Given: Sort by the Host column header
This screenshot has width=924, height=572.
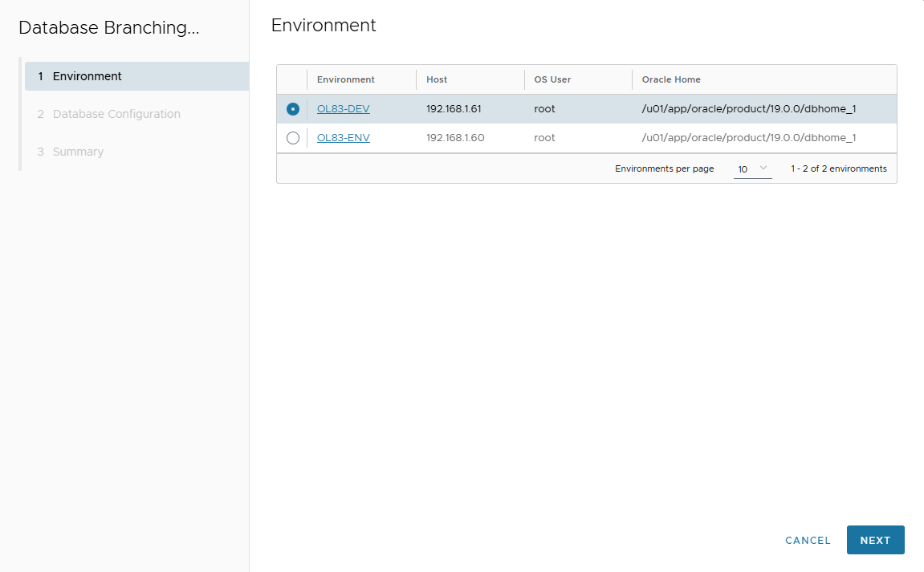Looking at the screenshot, I should (x=437, y=79).
